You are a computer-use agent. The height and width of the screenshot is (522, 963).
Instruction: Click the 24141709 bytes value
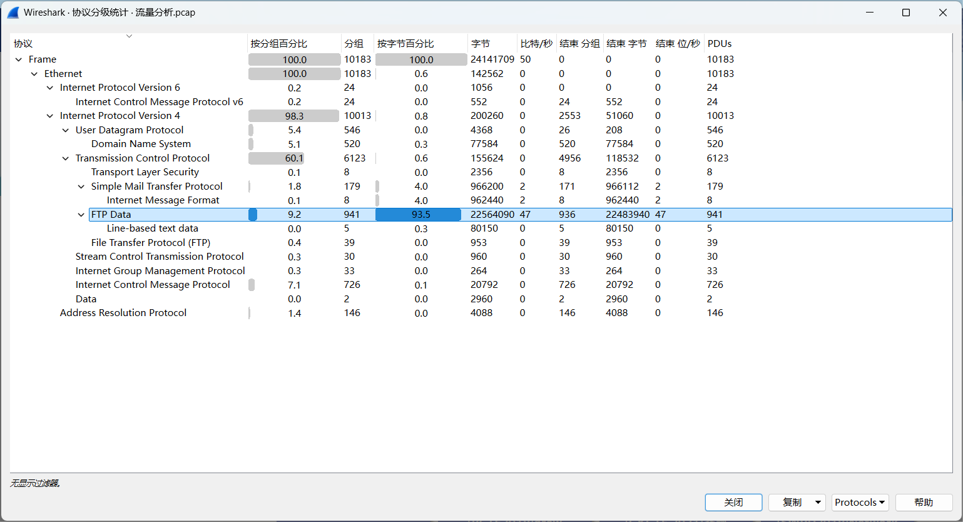(x=492, y=59)
